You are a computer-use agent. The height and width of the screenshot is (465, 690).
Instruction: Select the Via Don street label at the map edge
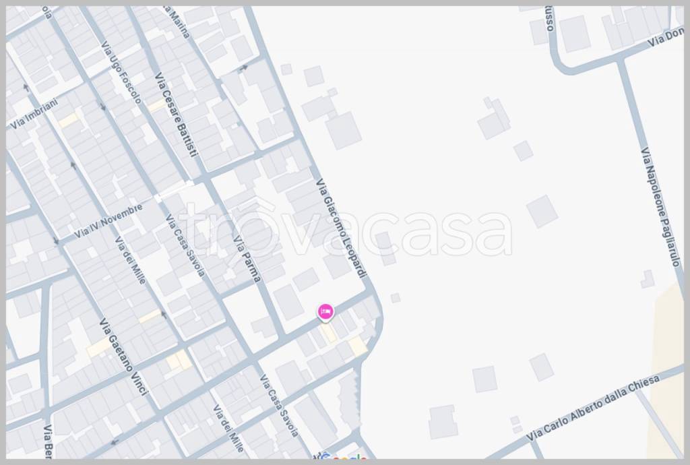pyautogui.click(x=665, y=38)
